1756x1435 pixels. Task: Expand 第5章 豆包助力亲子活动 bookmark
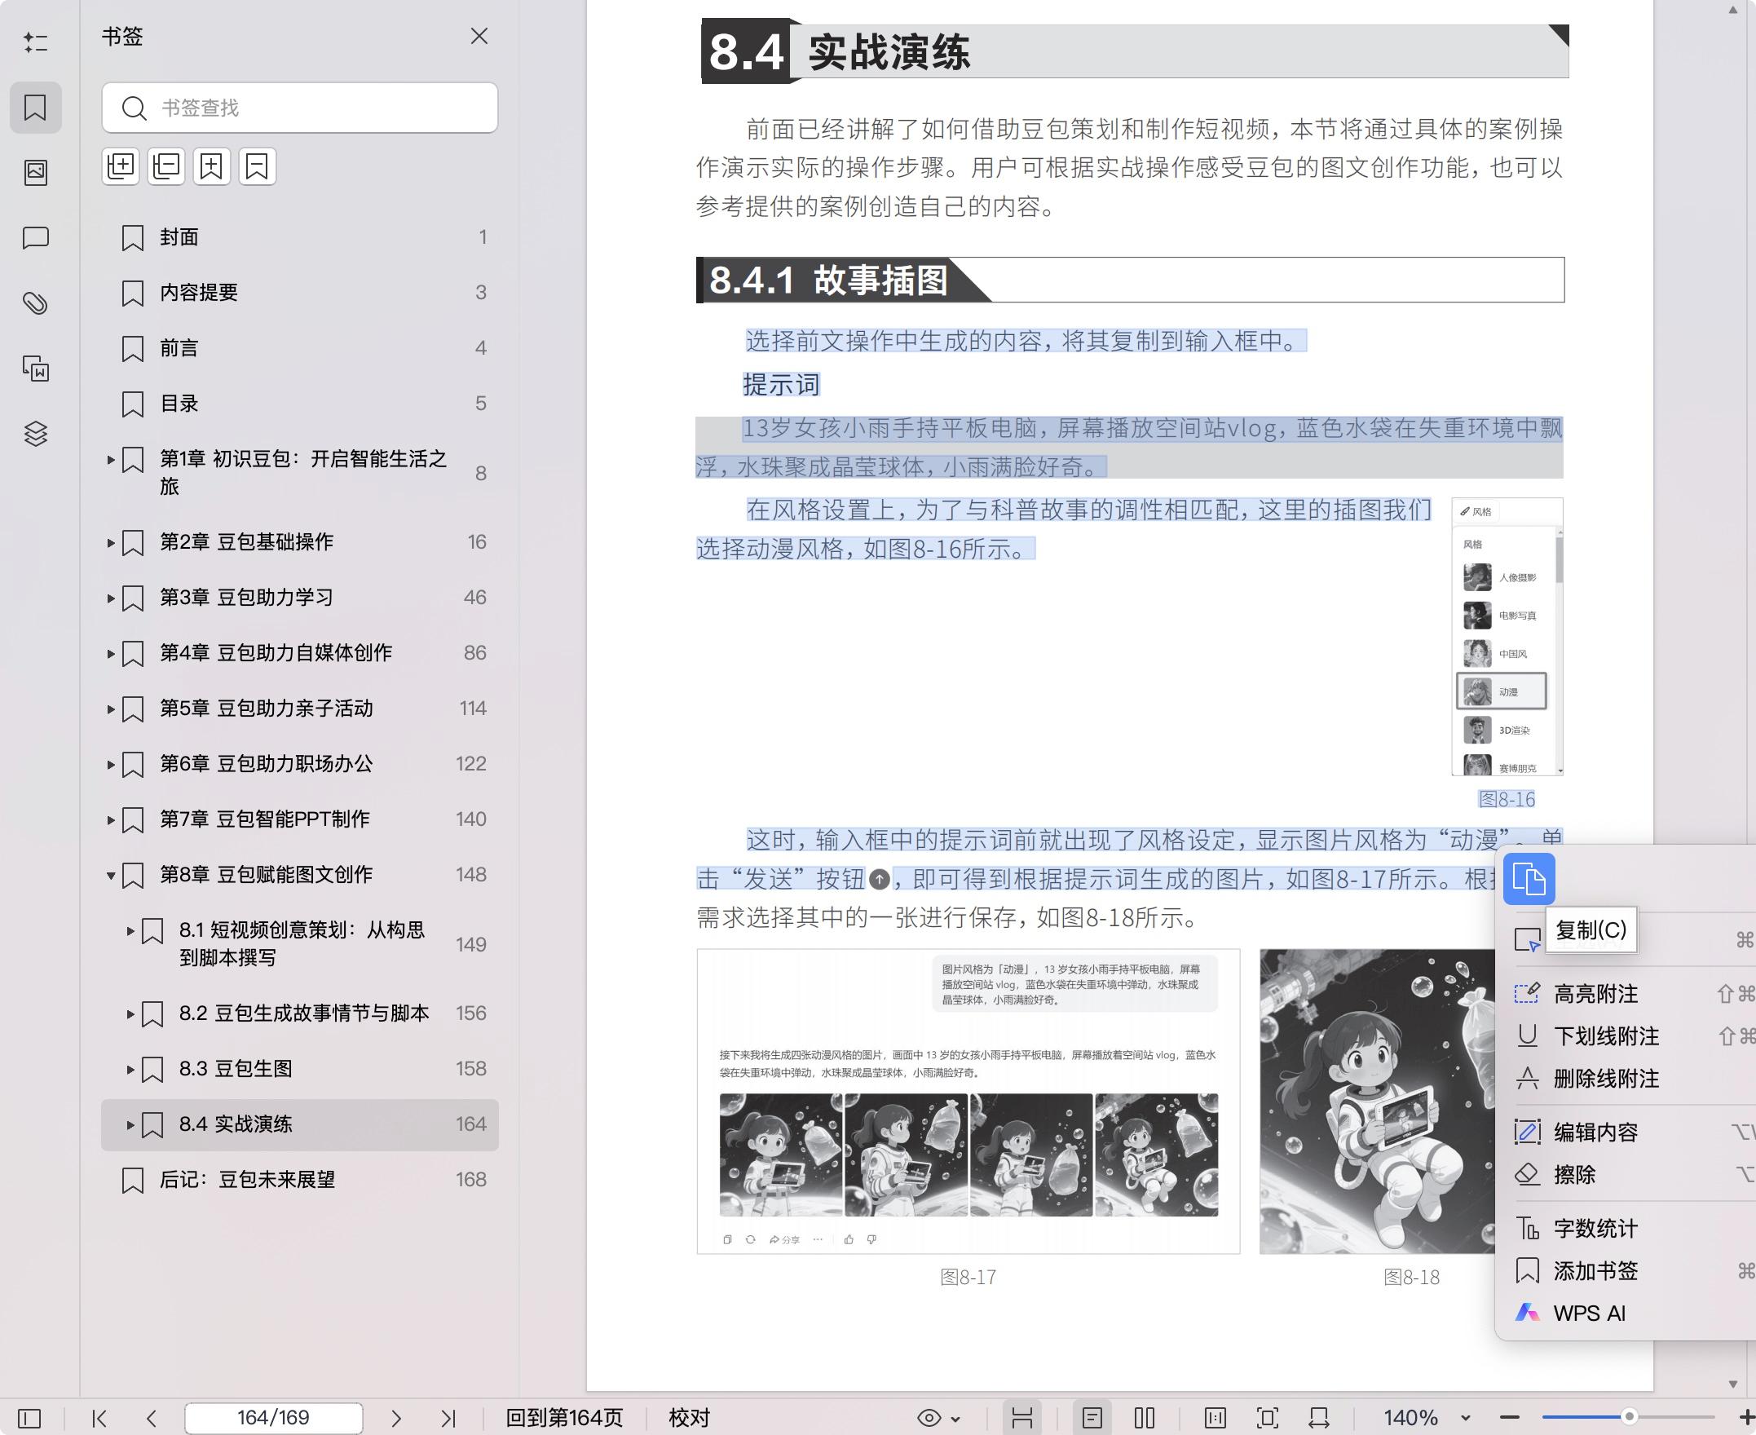pyautogui.click(x=111, y=709)
